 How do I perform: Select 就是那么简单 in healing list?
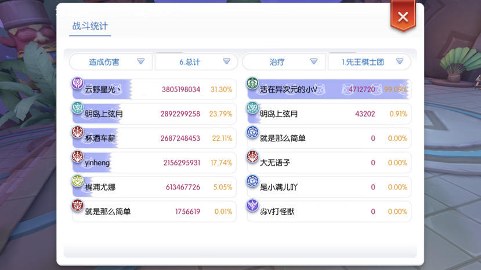[x=283, y=138]
